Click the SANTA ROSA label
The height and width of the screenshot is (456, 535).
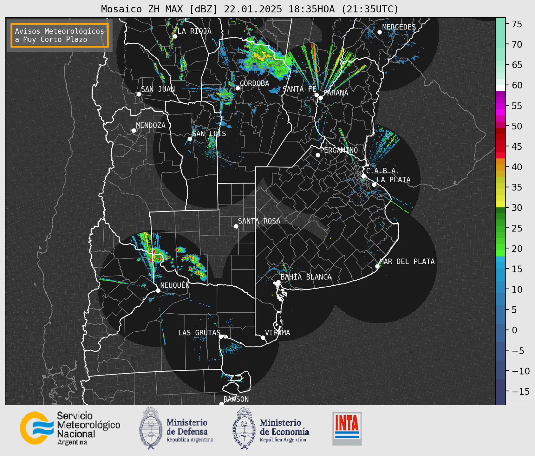coord(259,221)
